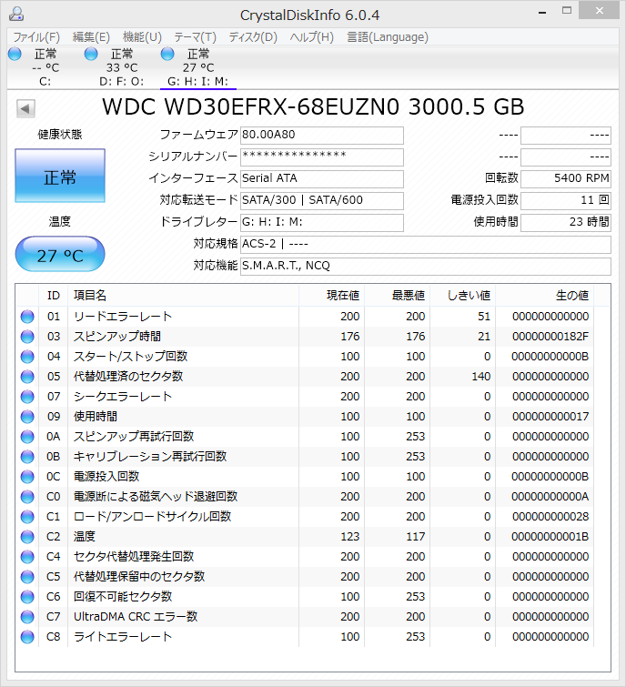Image resolution: width=626 pixels, height=687 pixels.
Task: Open the ファイル(F) menu
Action: coord(36,37)
